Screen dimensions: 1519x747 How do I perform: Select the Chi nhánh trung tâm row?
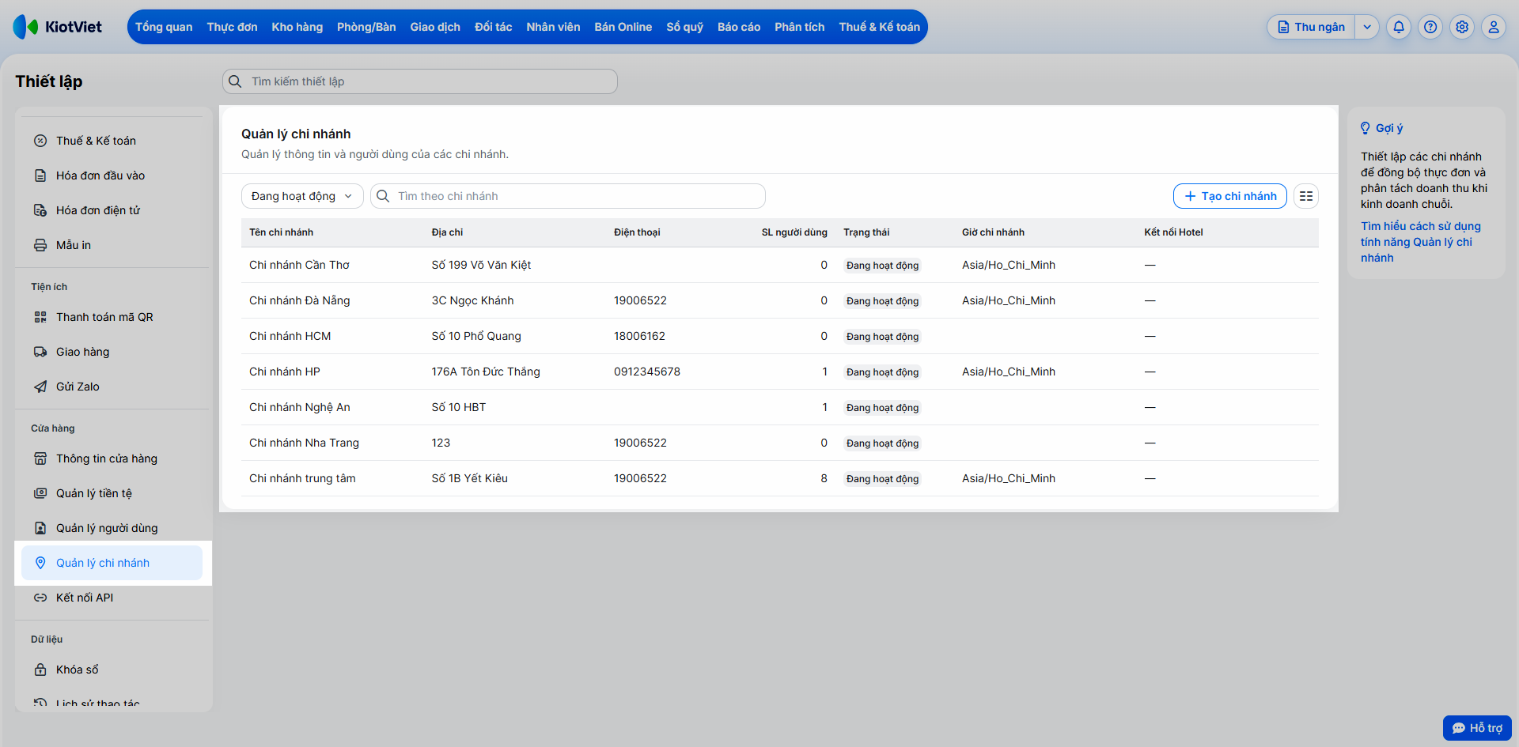(780, 478)
